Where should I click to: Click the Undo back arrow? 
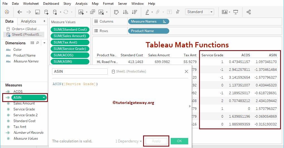pos(19,12)
